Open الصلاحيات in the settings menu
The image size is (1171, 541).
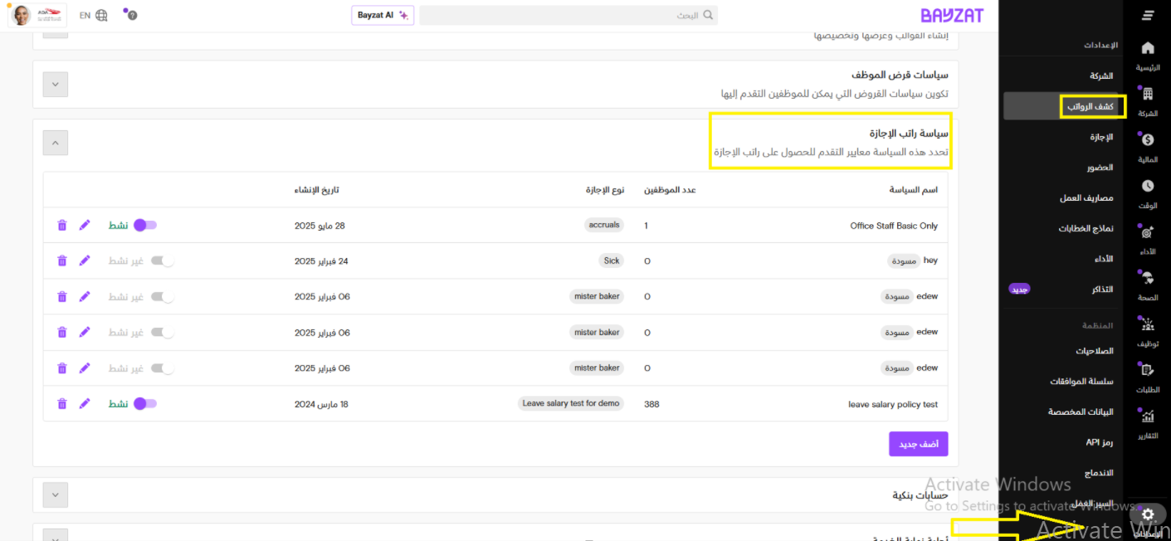(1095, 351)
